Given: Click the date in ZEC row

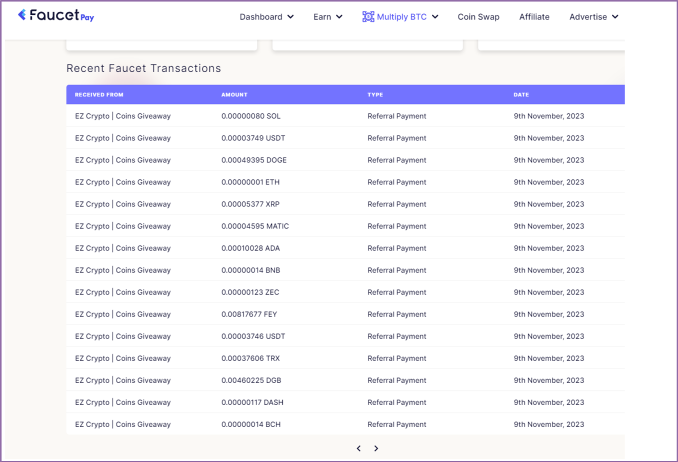Looking at the screenshot, I should 549,292.
